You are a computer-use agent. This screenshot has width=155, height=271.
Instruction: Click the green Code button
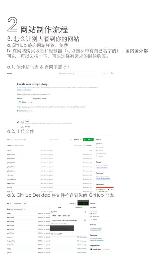coord(88,139)
